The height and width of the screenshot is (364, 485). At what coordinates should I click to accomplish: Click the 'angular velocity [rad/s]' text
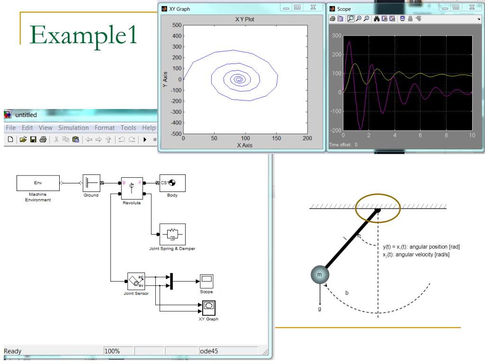[x=422, y=255]
